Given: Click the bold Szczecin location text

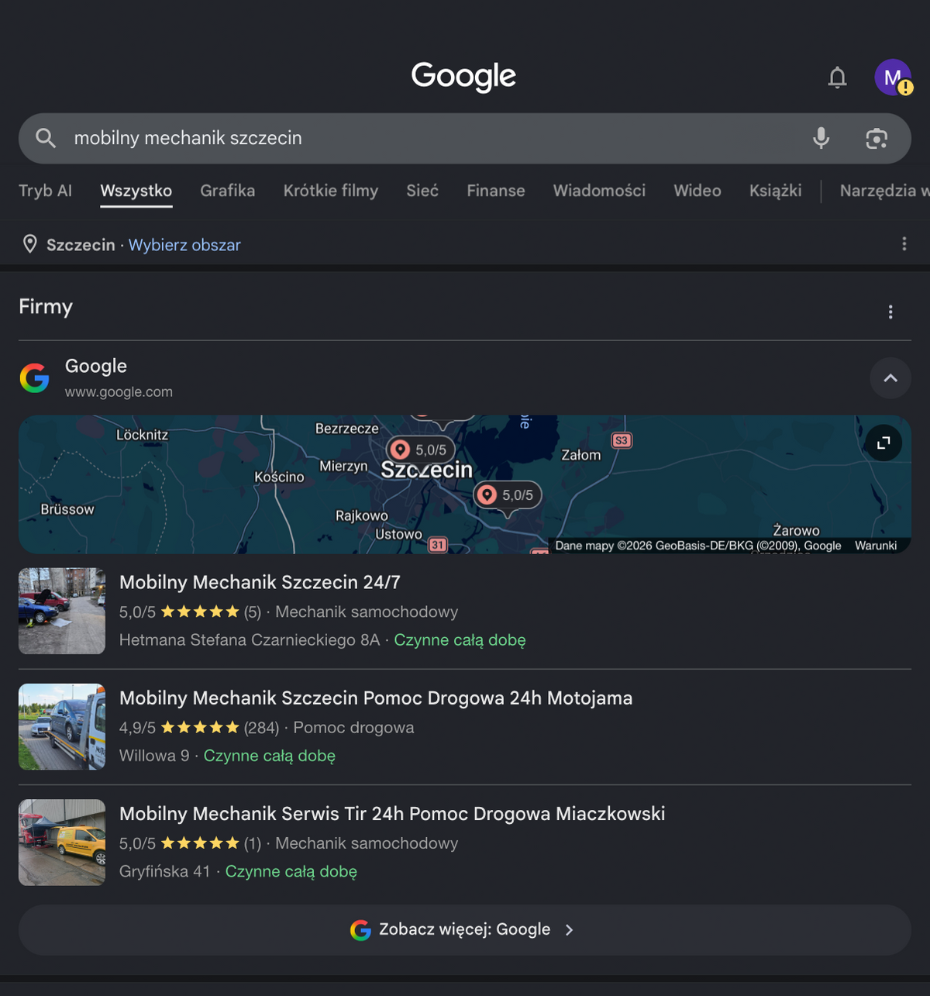Looking at the screenshot, I should [81, 245].
